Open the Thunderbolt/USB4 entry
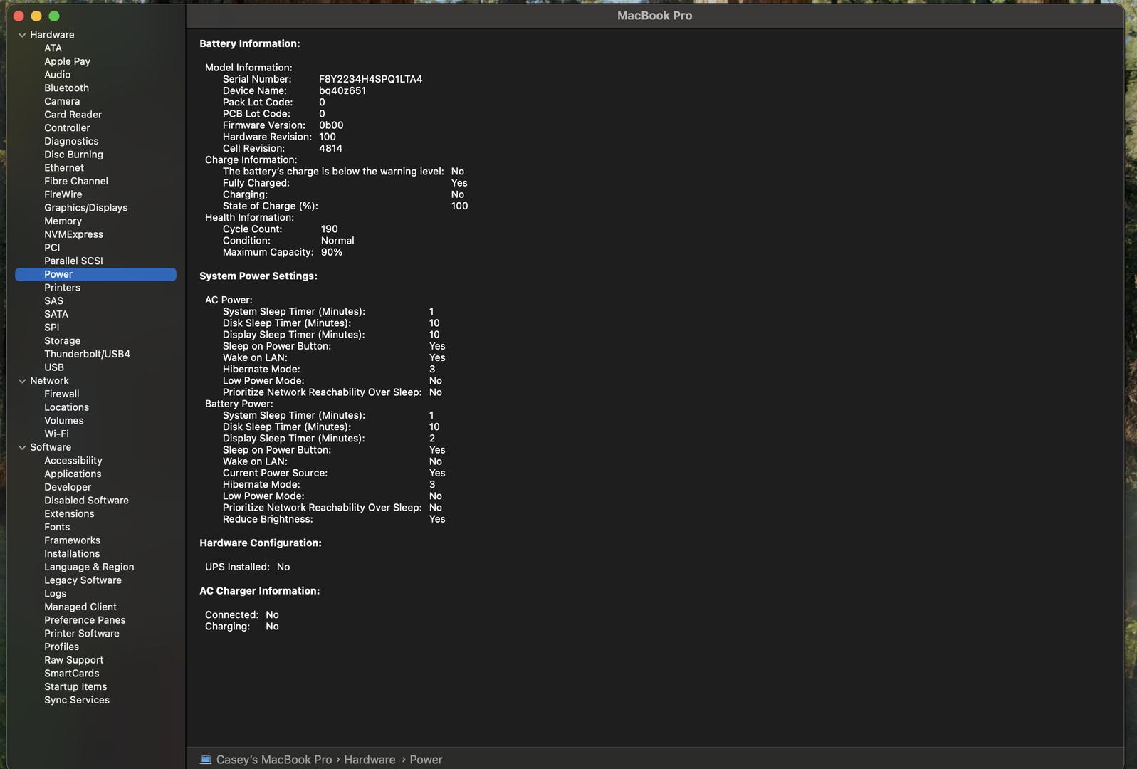 pos(87,355)
